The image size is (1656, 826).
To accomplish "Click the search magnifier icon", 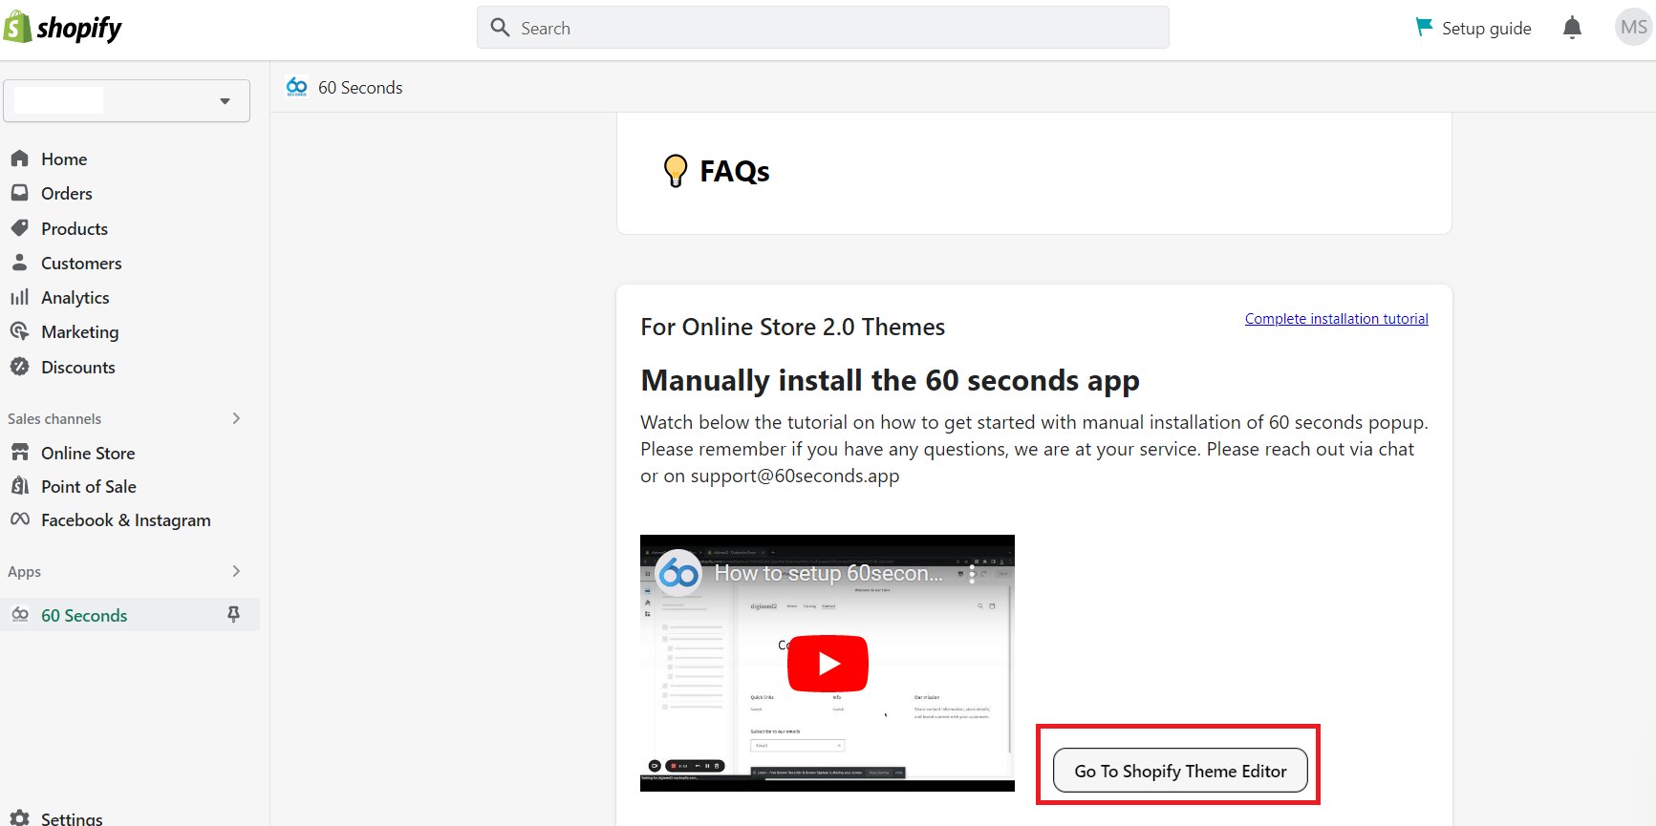I will coord(500,28).
